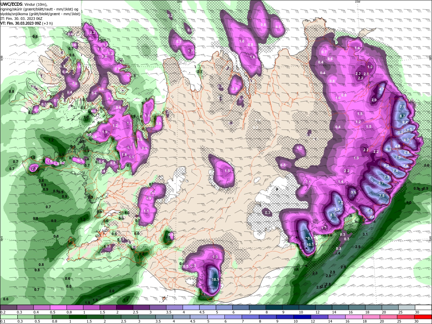
Task: Click the 'UWC/ECDS: Vindur (10m),' title line
Action: [24, 4]
